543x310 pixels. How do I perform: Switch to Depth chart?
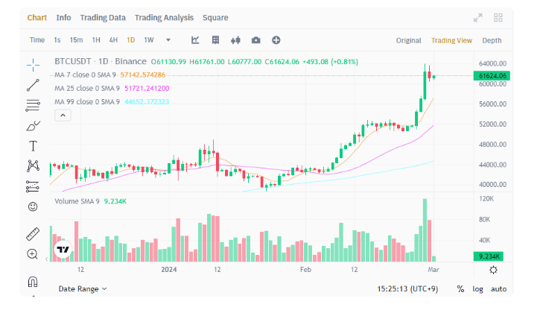pyautogui.click(x=492, y=40)
